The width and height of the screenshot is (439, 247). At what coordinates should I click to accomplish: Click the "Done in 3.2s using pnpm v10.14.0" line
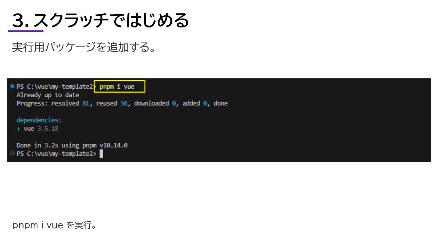point(72,145)
